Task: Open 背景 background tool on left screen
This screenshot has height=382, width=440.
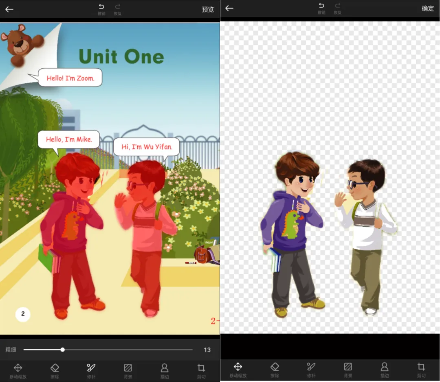Action: pos(128,371)
